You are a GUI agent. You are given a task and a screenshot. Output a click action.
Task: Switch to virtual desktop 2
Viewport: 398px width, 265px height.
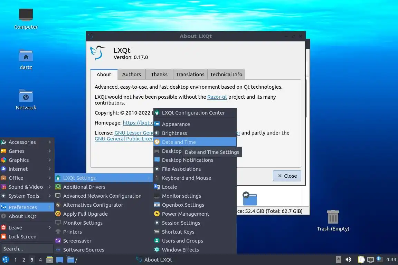(x=23, y=260)
